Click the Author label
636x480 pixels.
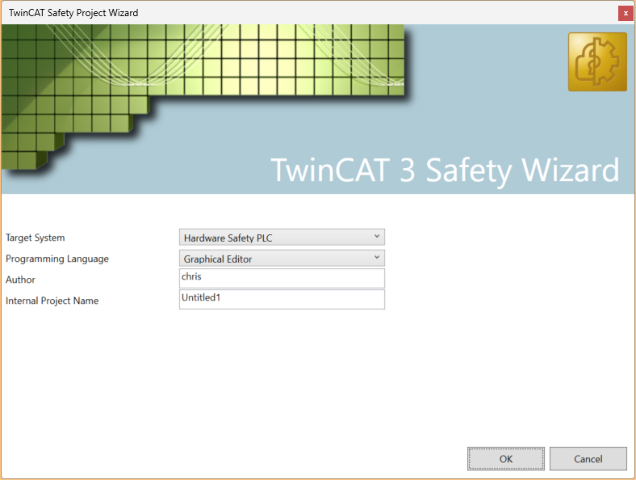pos(20,280)
